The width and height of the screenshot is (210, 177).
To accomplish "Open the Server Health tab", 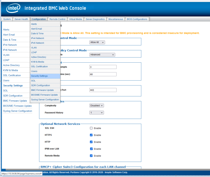I will 21,19.
